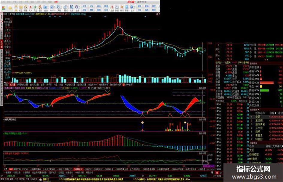Click 指标说明 on the 小杨天干乾坤线 panel
283x182 pixels.
click(202, 120)
